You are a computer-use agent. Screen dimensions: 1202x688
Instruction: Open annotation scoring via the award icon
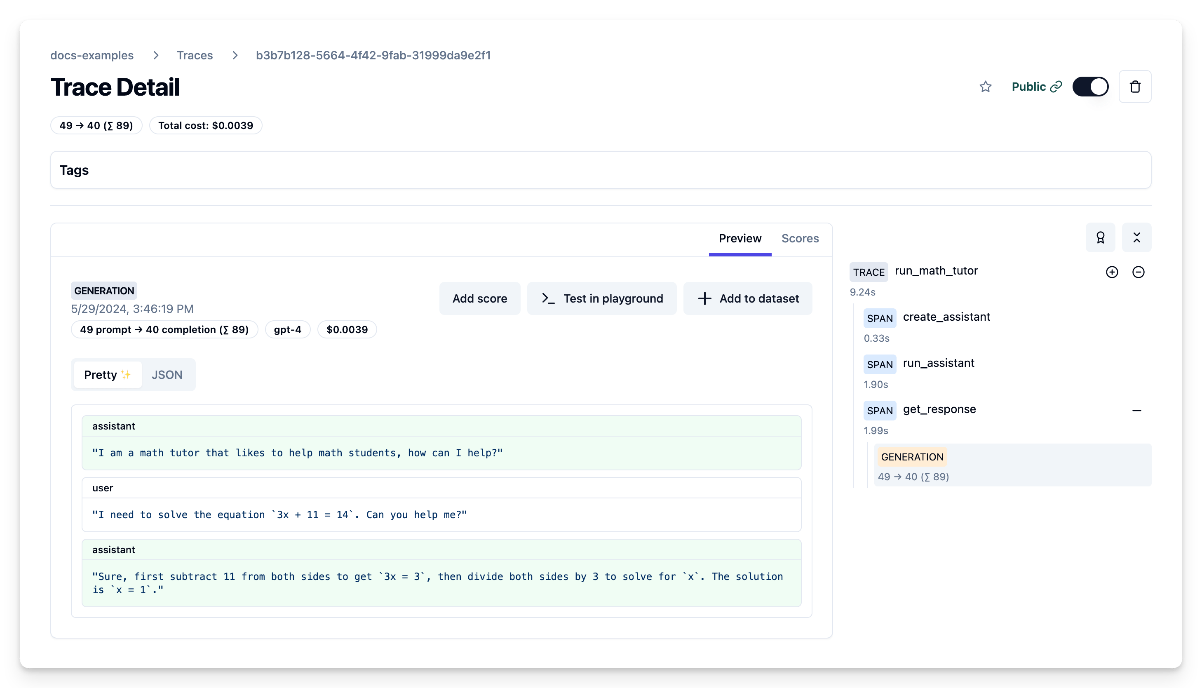(x=1101, y=238)
